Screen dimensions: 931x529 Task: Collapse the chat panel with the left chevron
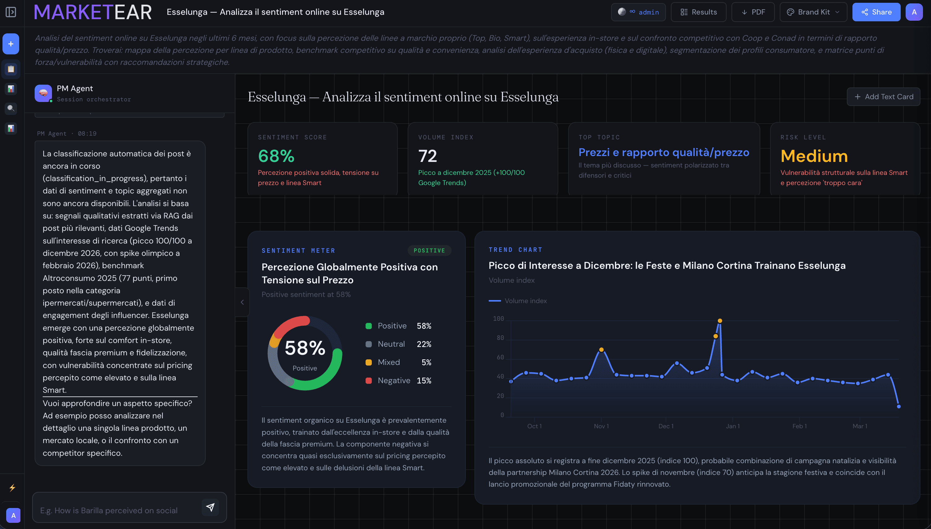[242, 302]
